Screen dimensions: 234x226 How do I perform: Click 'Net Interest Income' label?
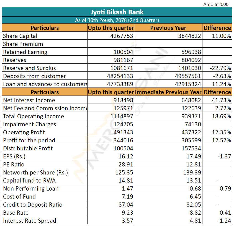pos(29,100)
